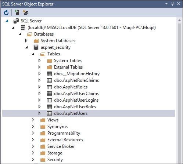Expand the Synonyms folder
Image resolution: width=183 pixels, height=164 pixels.
point(33,127)
